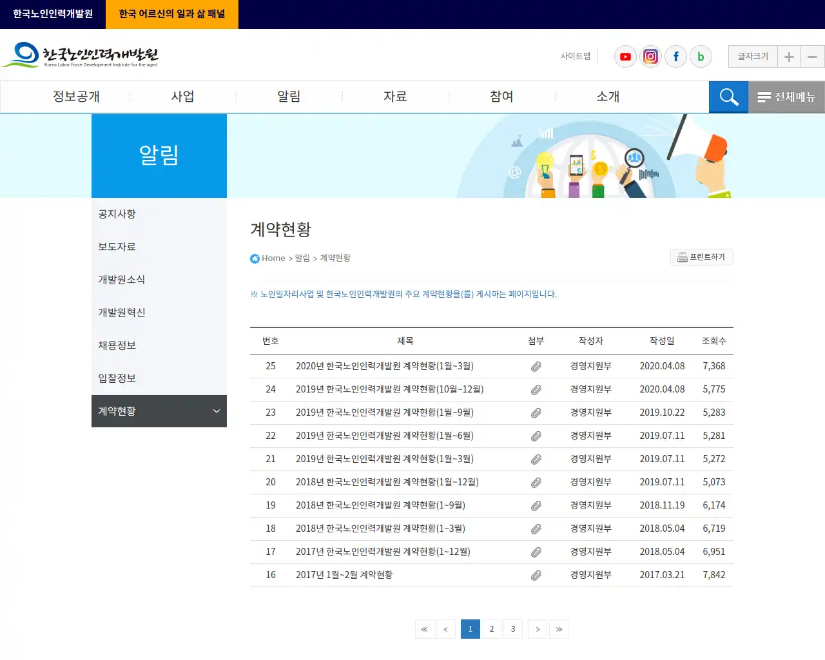Go to page 2 of results
This screenshot has width=825, height=660.
coord(492,629)
